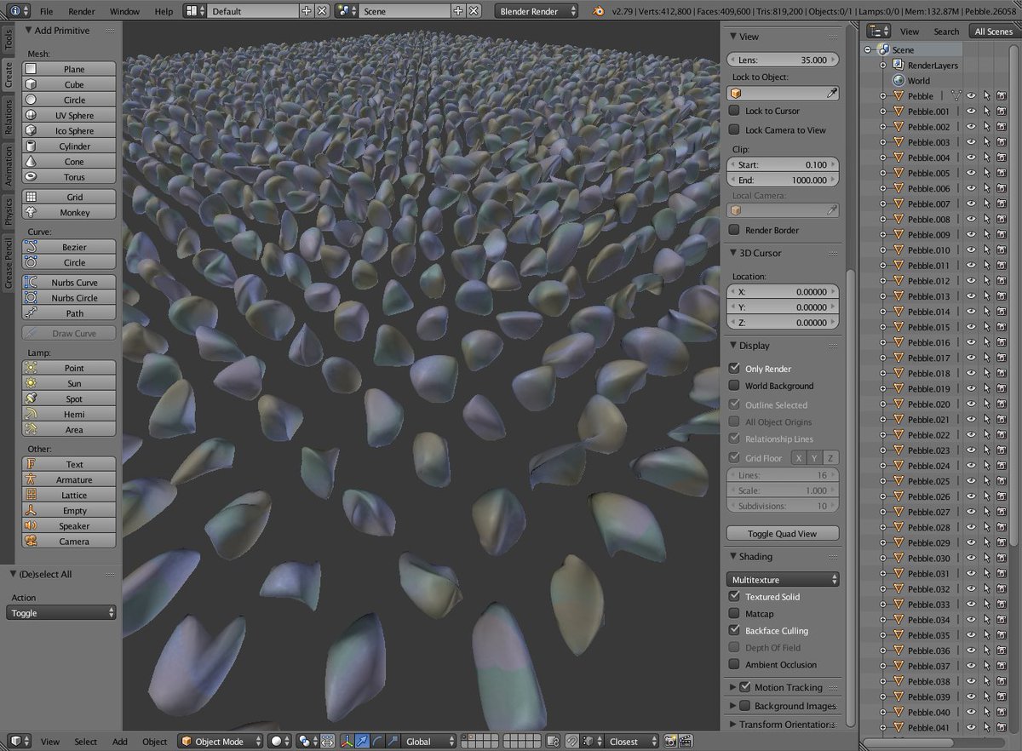The width and height of the screenshot is (1022, 751).
Task: Open the Help menu
Action: tap(164, 12)
